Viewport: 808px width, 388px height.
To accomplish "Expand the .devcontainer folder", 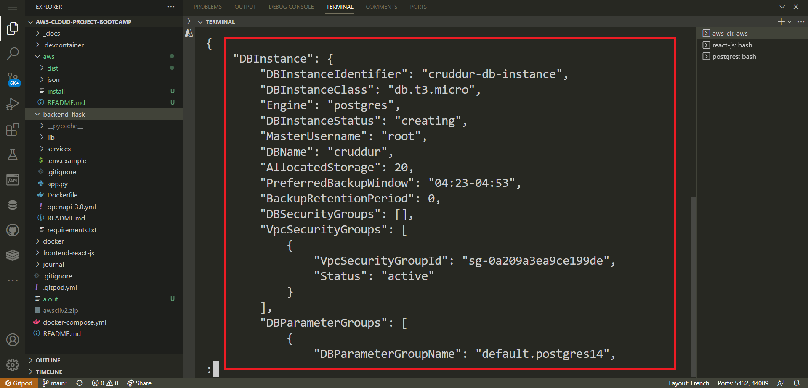I will pyautogui.click(x=104, y=45).
